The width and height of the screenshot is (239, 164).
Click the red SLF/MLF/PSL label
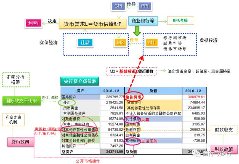click(46, 134)
